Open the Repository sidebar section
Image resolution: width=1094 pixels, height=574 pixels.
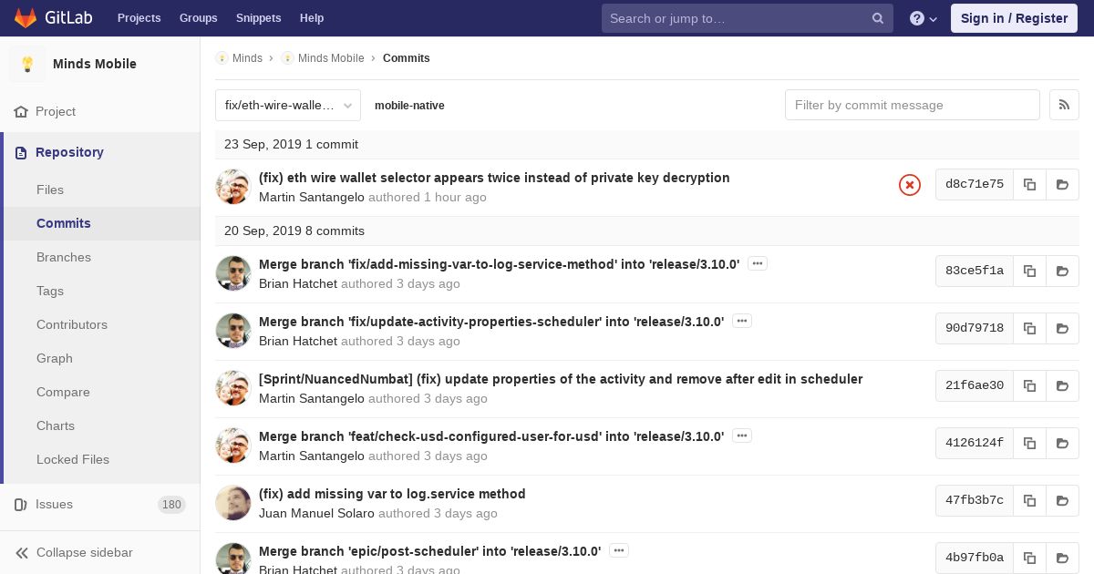[x=101, y=152]
